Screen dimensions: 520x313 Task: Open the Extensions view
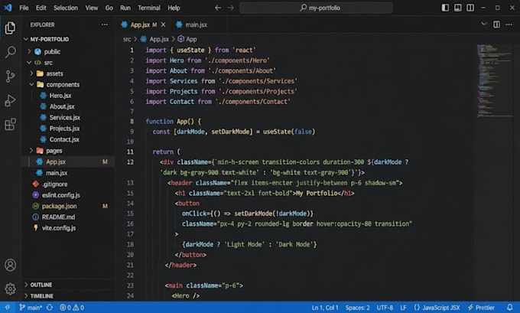10,125
